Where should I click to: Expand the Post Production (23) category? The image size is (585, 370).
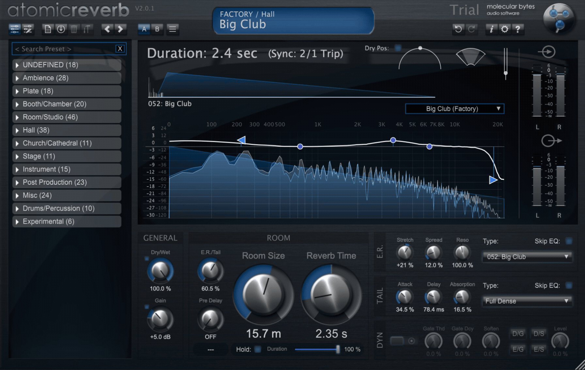[x=67, y=182]
